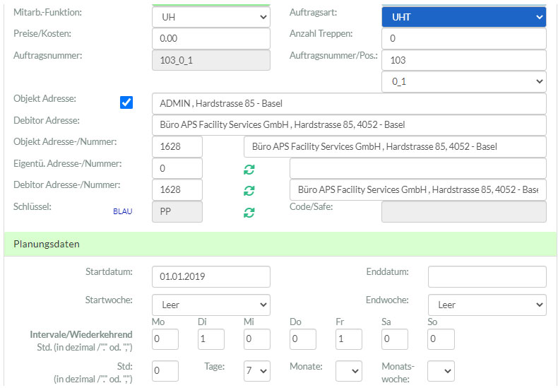Open the Monate dropdown

click(x=348, y=370)
